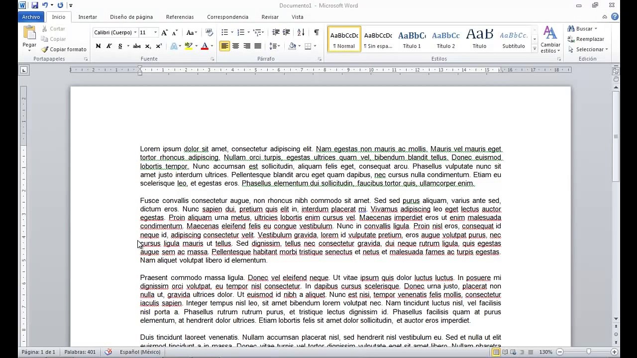Click the Español (México) language indicator
The height and width of the screenshot is (358, 637).
tap(140, 352)
